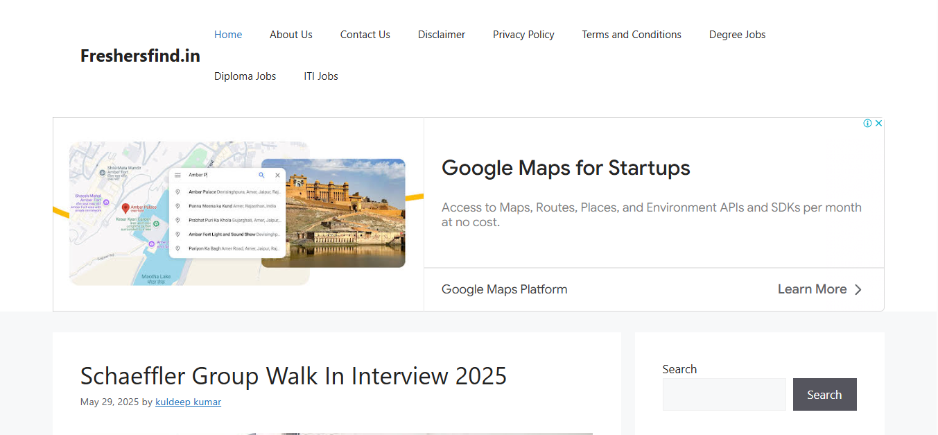Image resolution: width=938 pixels, height=435 pixels.
Task: Open the Privacy Policy page
Action: [523, 35]
